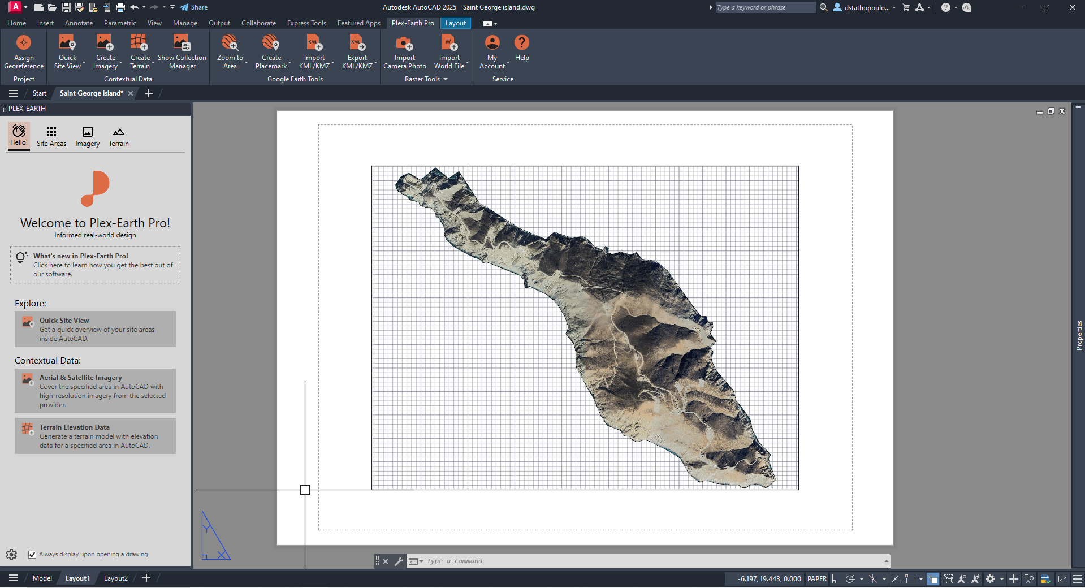Click the Quick Site View explore card

coord(95,329)
